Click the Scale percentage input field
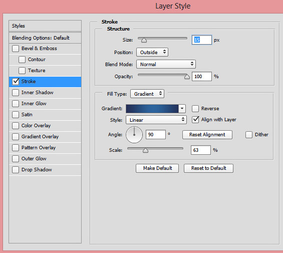Viewport: 283px width, 253px height. point(201,150)
